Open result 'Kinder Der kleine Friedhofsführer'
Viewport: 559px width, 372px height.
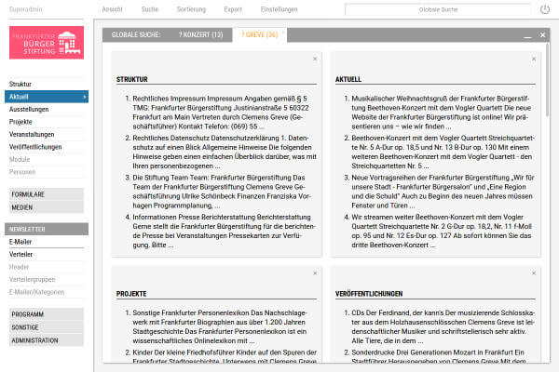coord(225,357)
